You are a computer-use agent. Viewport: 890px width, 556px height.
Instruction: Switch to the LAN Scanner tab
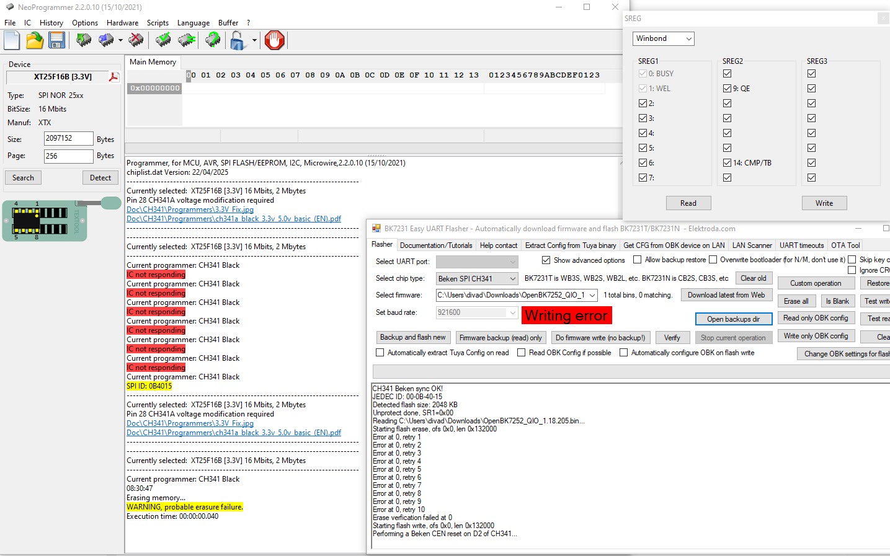tap(752, 245)
